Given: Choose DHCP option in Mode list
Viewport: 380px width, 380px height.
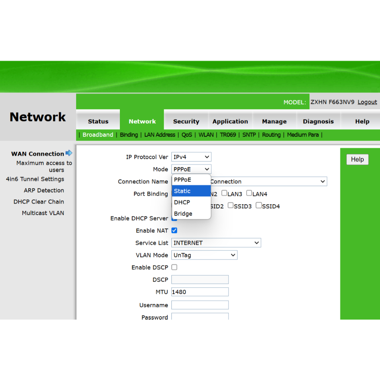Looking at the screenshot, I should (191, 202).
